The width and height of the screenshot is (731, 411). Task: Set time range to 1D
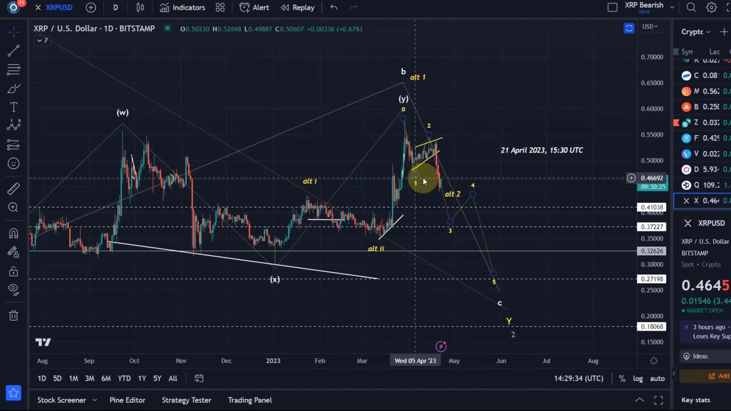(x=42, y=378)
